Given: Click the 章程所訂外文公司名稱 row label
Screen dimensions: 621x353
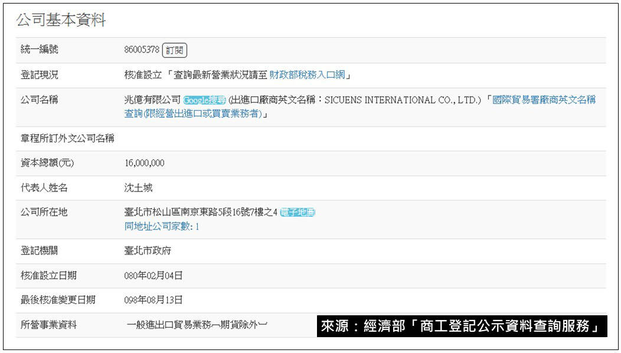Looking at the screenshot, I should [67, 138].
